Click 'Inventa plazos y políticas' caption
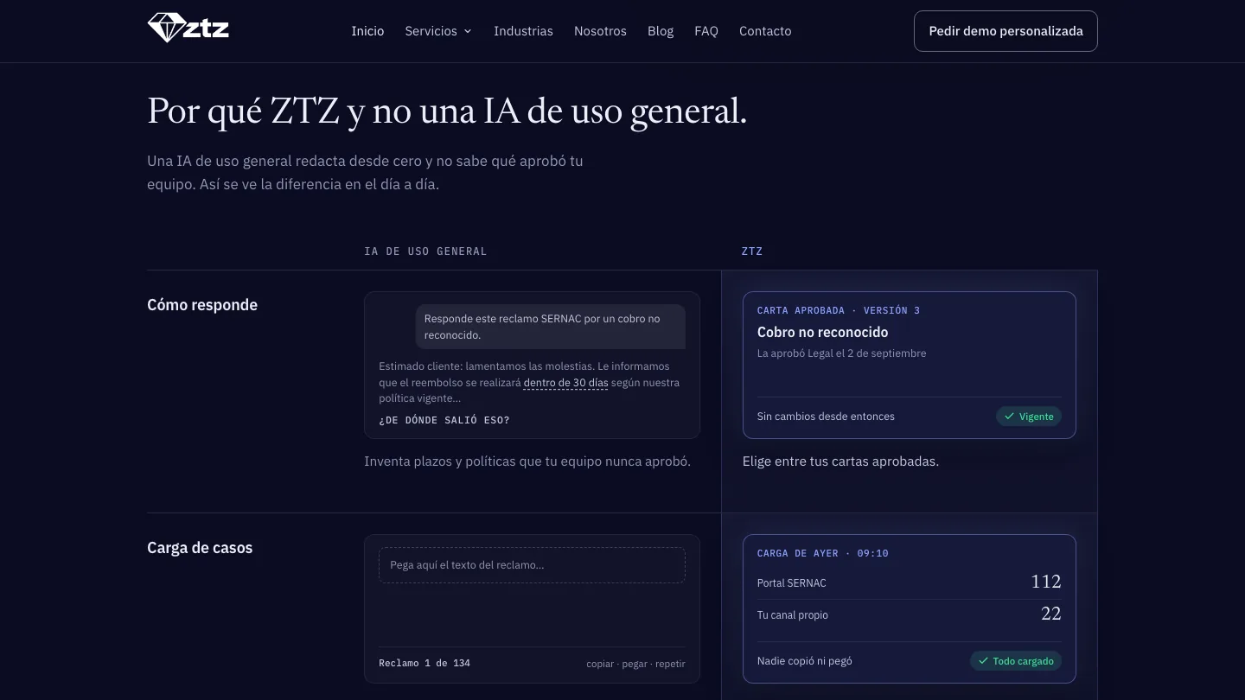 coord(527,461)
